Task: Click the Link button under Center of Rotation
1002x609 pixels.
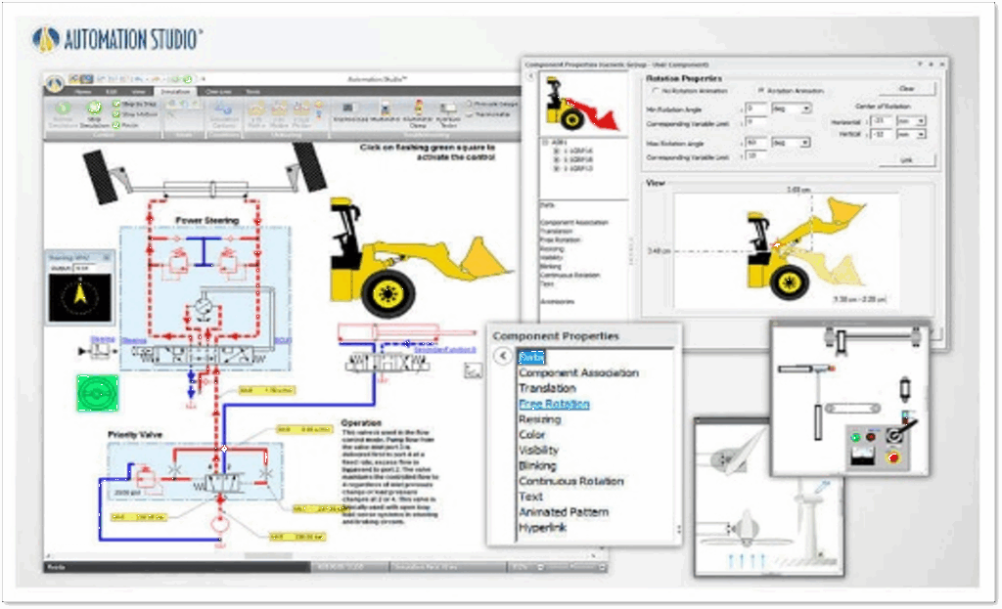Action: point(906,159)
